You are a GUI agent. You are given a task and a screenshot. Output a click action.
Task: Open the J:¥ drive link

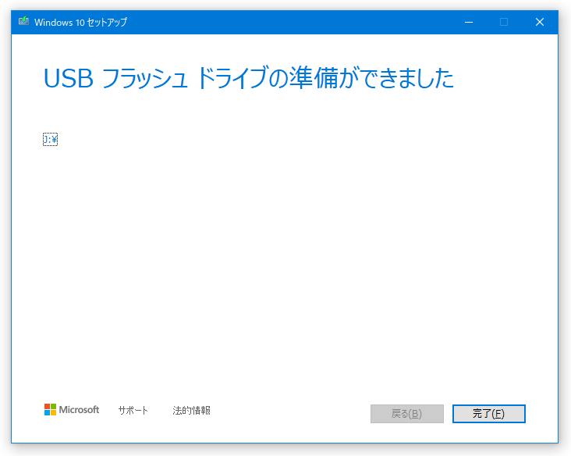(50, 139)
